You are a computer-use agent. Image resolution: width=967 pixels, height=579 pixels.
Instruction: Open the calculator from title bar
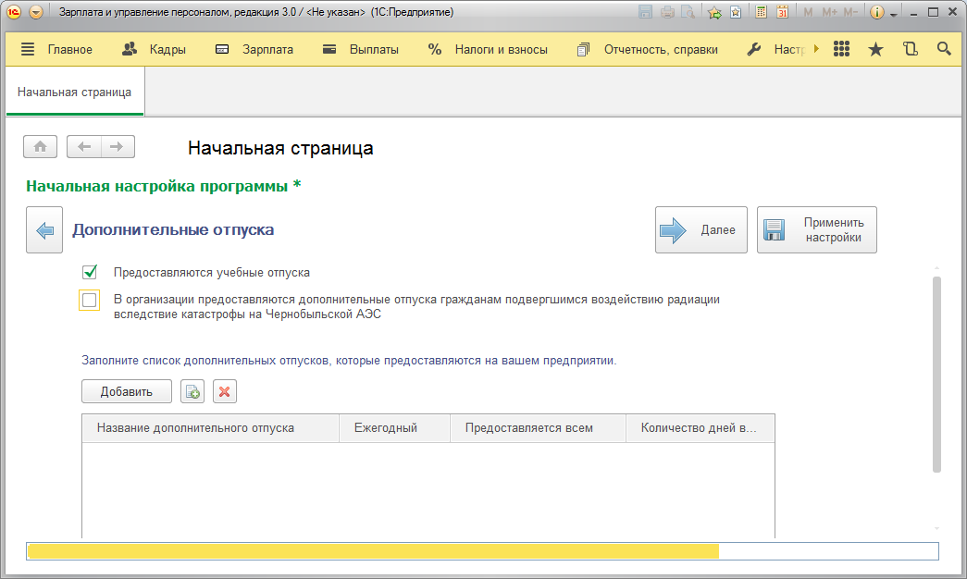(761, 12)
